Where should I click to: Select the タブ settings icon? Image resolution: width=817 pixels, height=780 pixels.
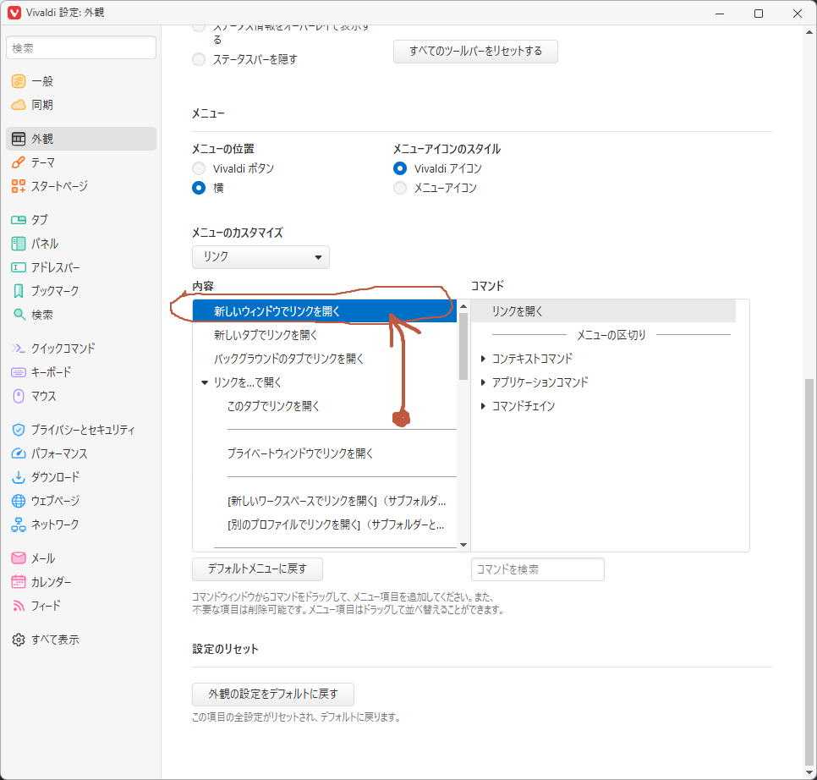tap(19, 220)
